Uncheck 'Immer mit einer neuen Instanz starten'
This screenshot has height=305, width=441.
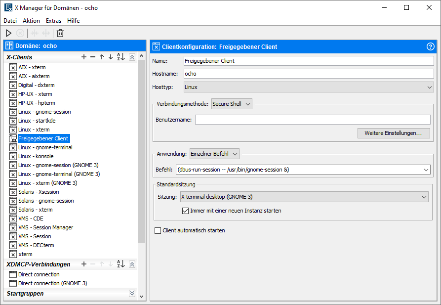pyautogui.click(x=186, y=211)
